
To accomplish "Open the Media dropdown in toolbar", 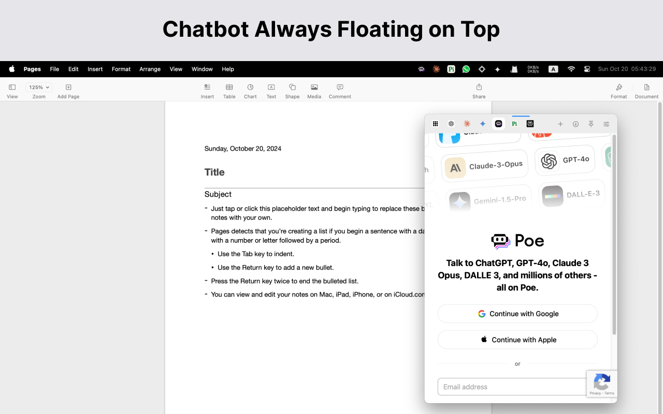I will (x=314, y=91).
